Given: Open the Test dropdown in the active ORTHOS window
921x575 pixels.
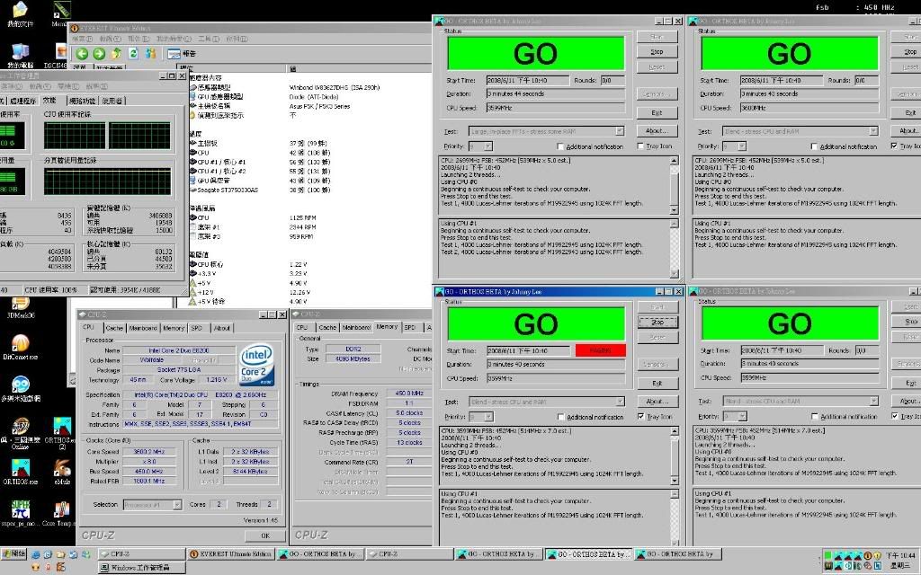Looking at the screenshot, I should pos(620,402).
